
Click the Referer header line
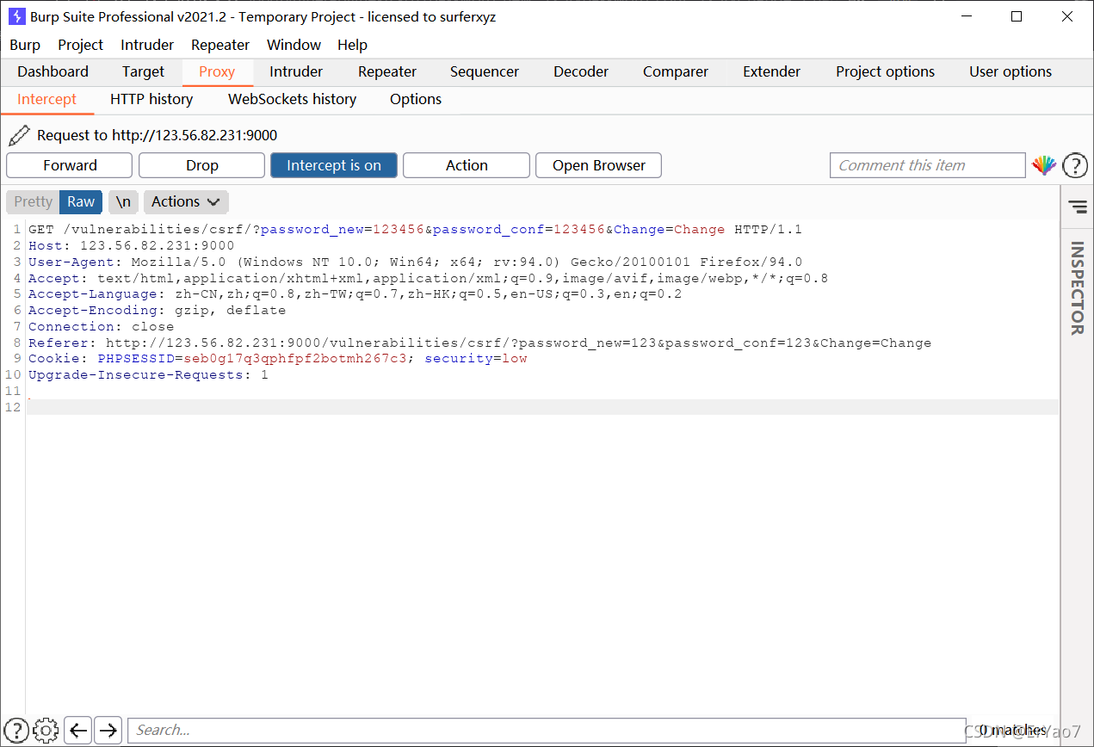(x=479, y=343)
